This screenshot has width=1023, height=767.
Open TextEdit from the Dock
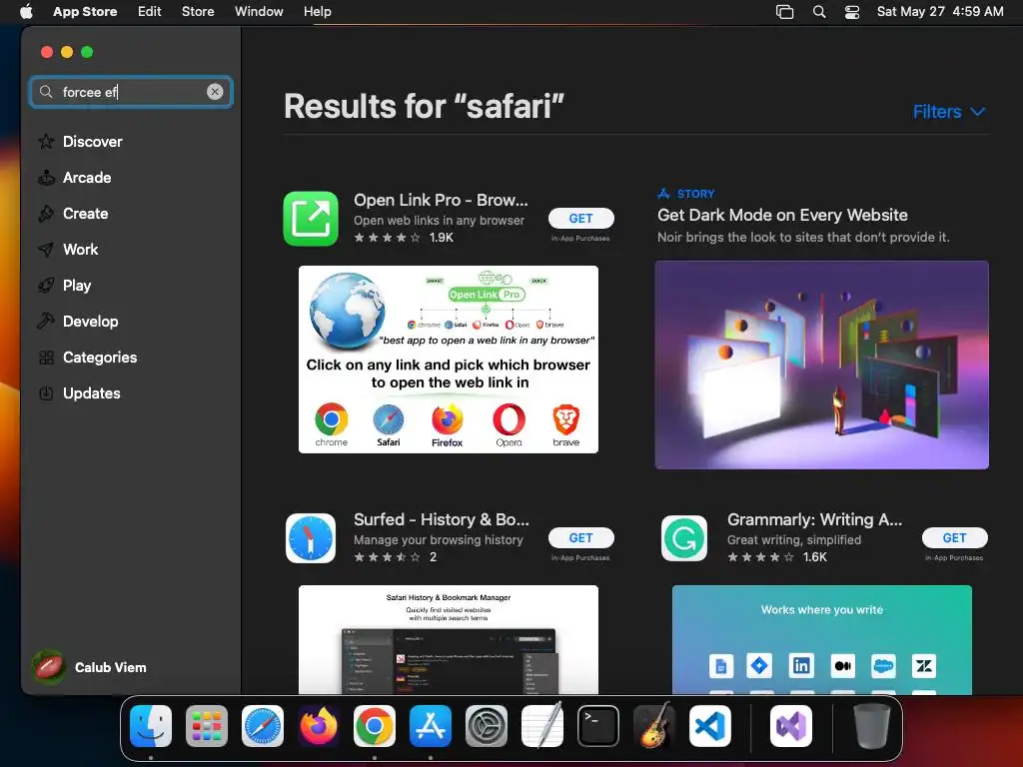coord(542,725)
